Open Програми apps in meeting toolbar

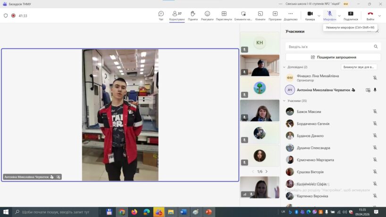(x=275, y=15)
